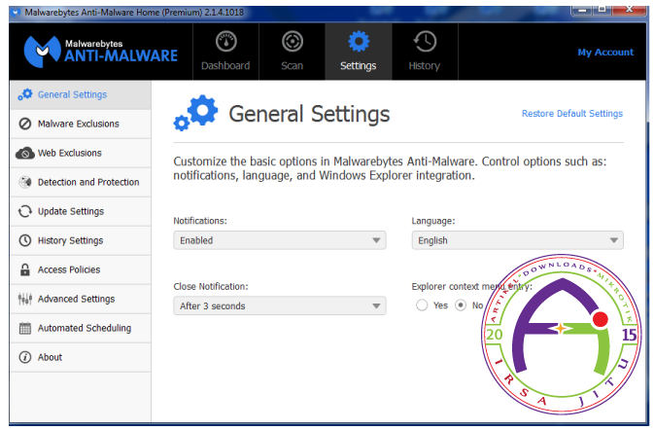Viewport: 654px width, 430px height.
Task: Click Restore Default Settings link
Action: point(572,114)
